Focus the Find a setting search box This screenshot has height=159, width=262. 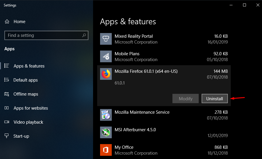click(46, 35)
